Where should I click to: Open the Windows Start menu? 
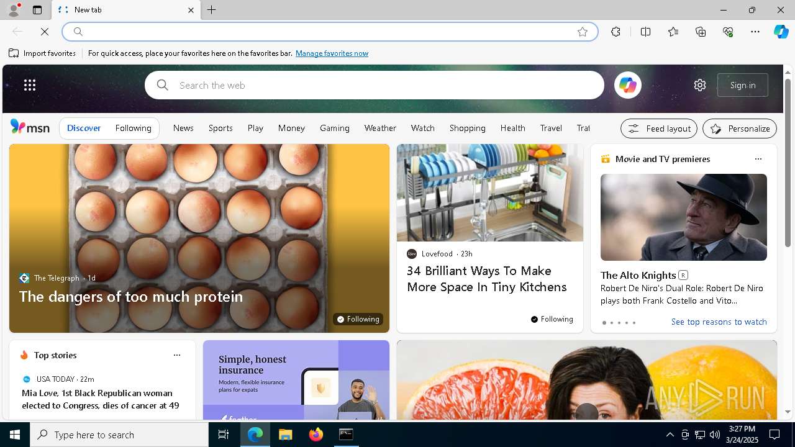point(15,435)
